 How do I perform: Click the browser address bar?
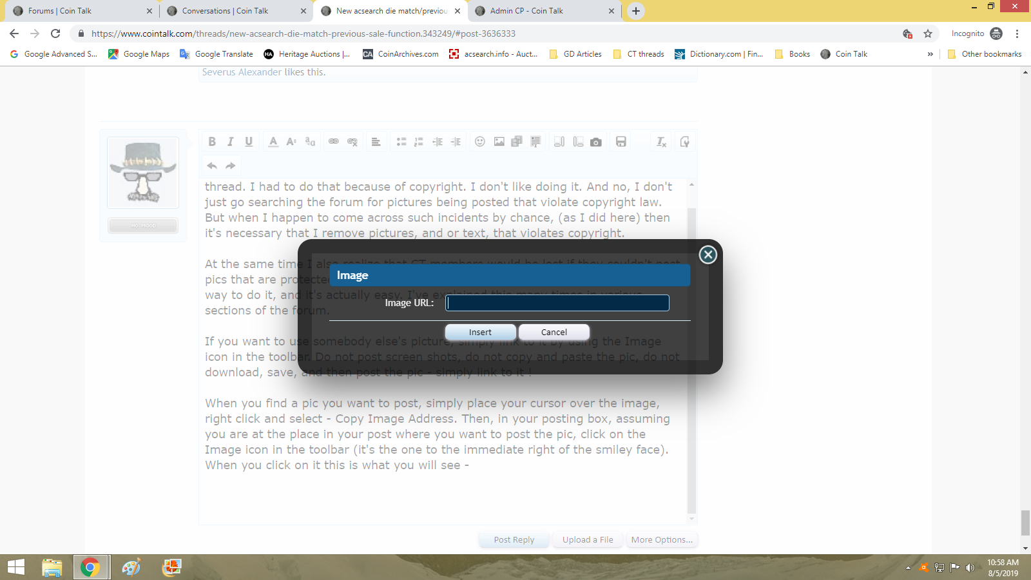490,34
